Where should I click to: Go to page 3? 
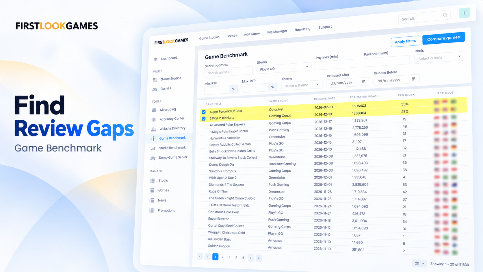229,257
